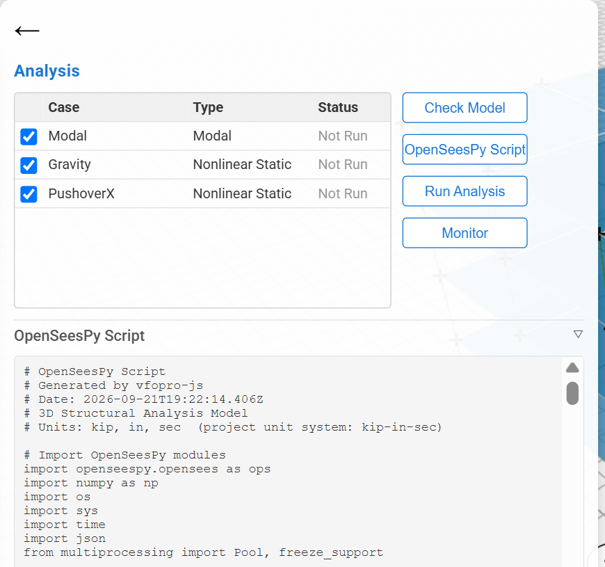Click the 'import numpy as np' line
This screenshot has height=567, width=605.
pos(91,483)
